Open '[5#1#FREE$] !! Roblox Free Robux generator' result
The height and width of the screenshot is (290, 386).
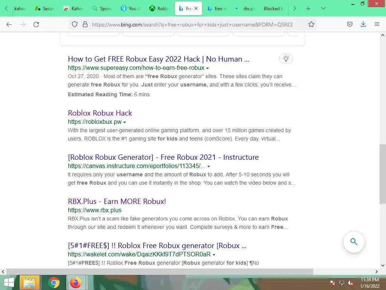click(157, 245)
